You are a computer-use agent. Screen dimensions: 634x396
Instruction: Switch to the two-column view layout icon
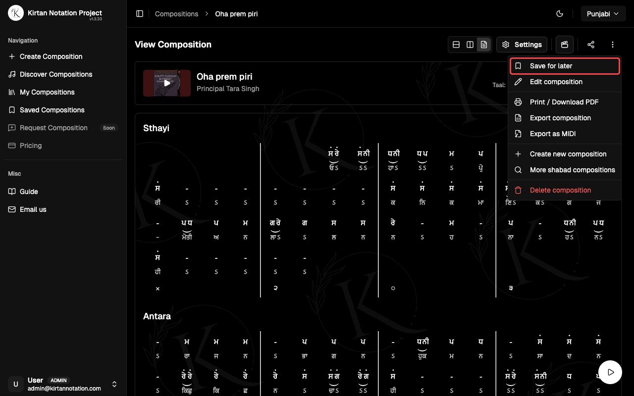pyautogui.click(x=470, y=44)
